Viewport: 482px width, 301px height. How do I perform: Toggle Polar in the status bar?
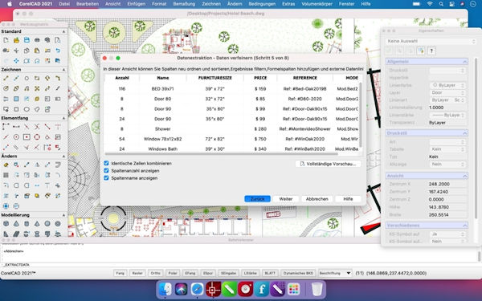tap(173, 273)
